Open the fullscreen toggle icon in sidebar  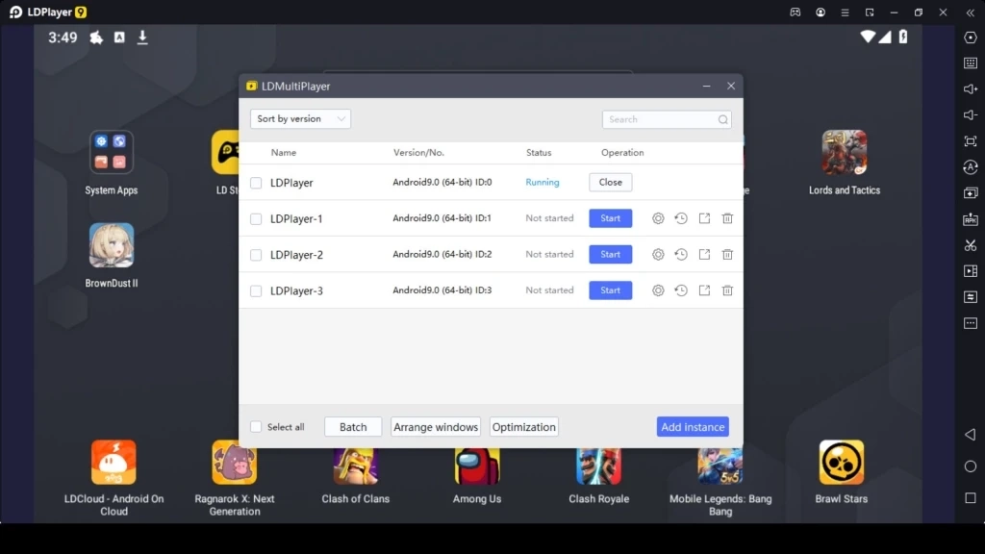[x=971, y=139]
